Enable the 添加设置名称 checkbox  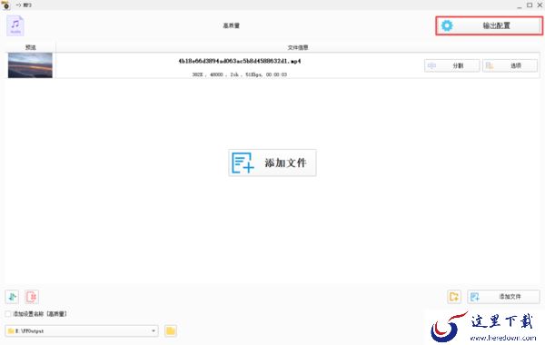[8, 314]
